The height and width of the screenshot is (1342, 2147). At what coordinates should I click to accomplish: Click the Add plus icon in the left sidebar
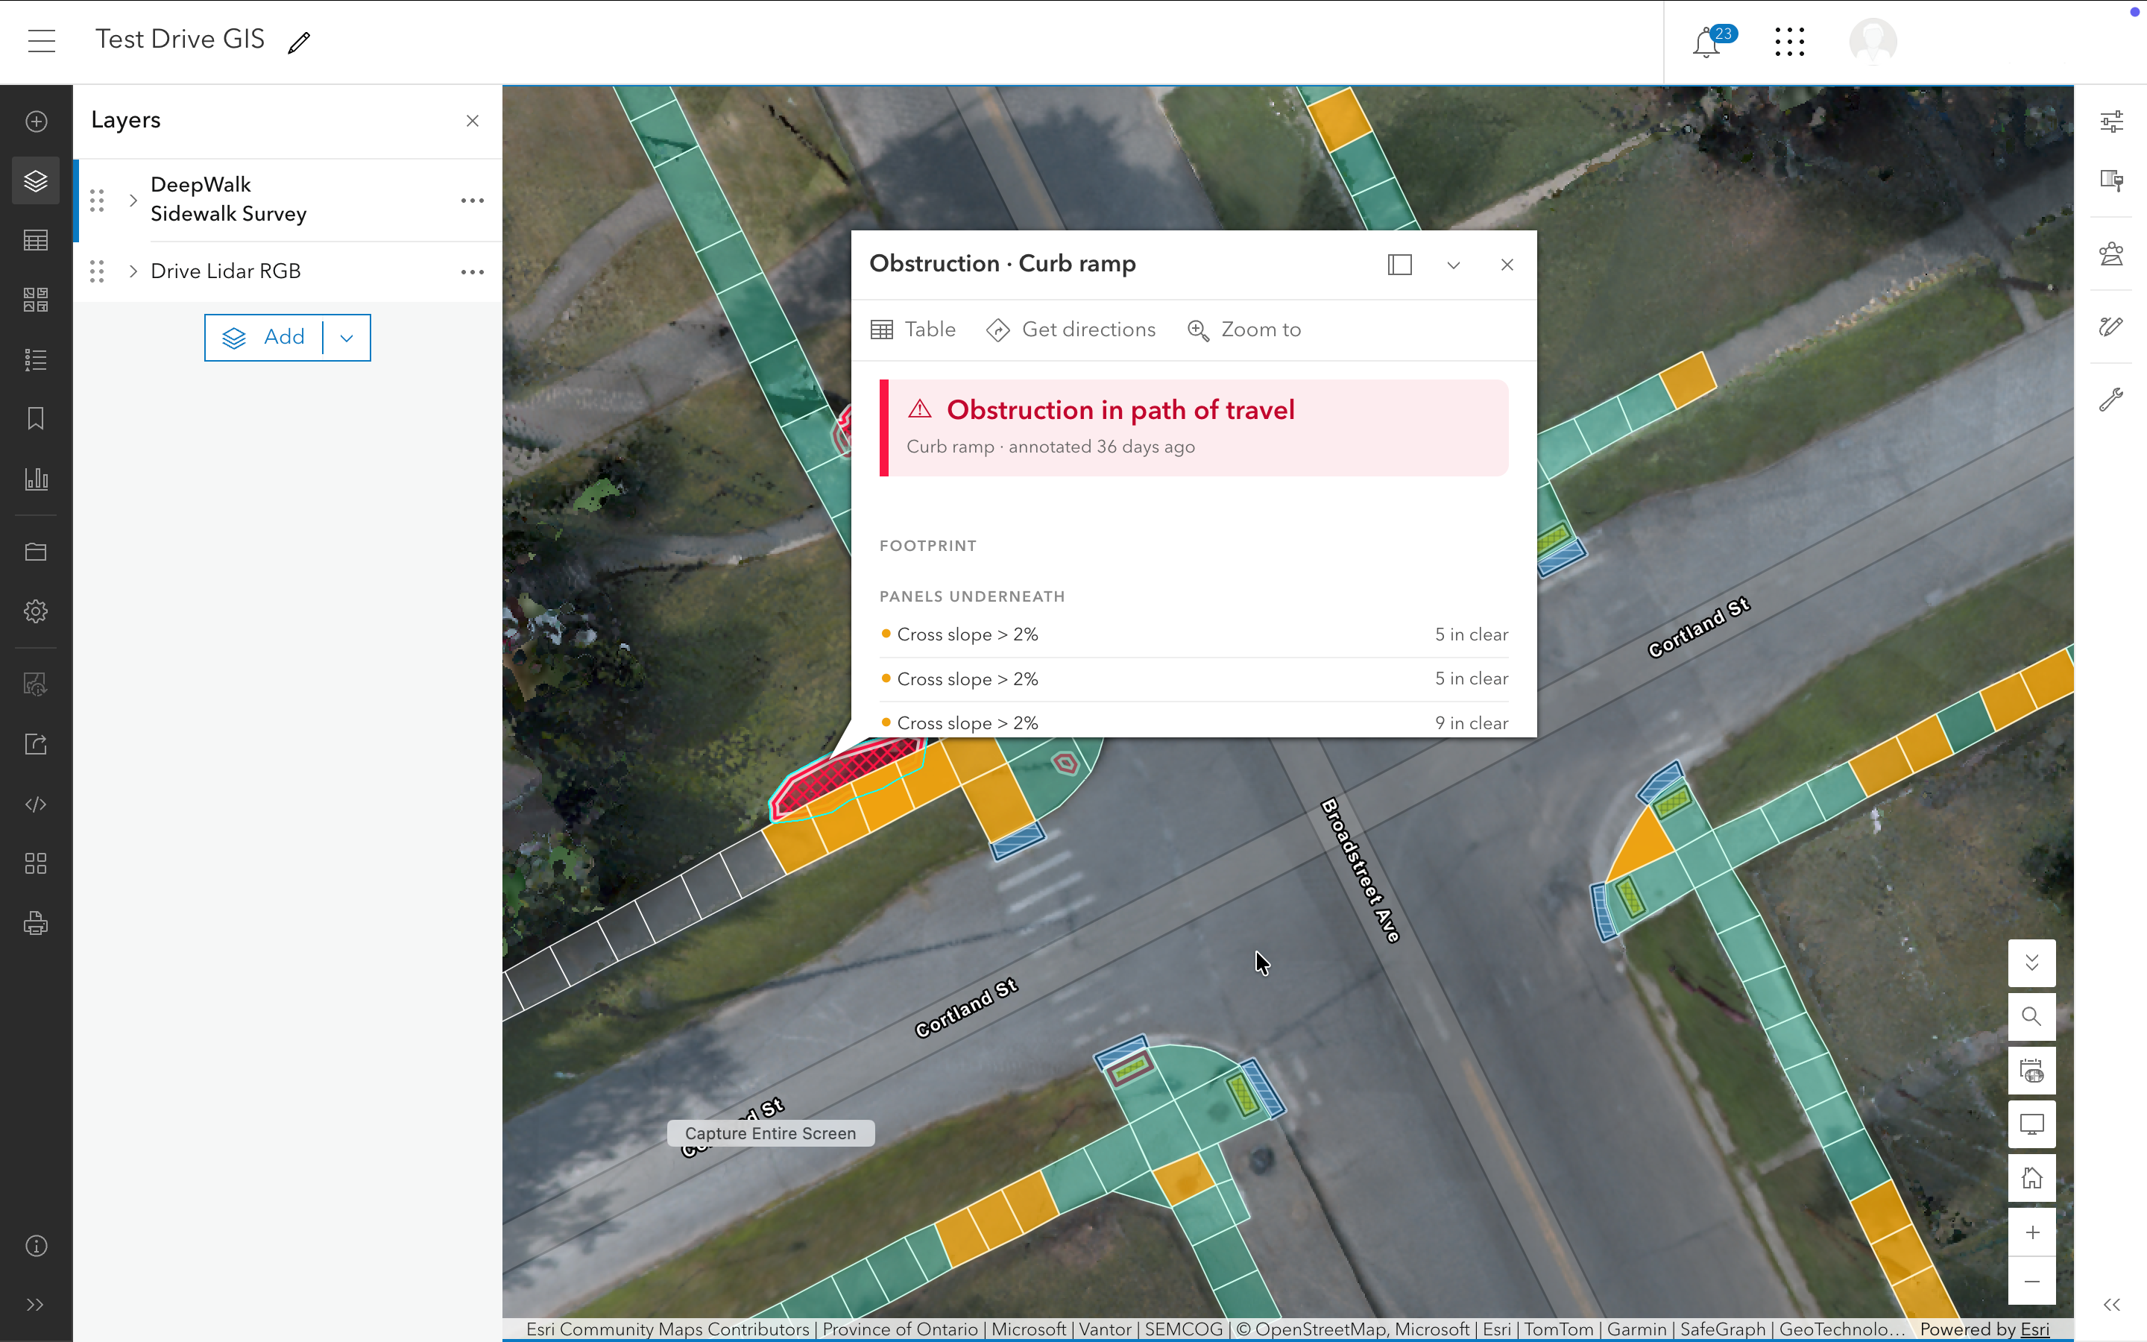coord(37,122)
